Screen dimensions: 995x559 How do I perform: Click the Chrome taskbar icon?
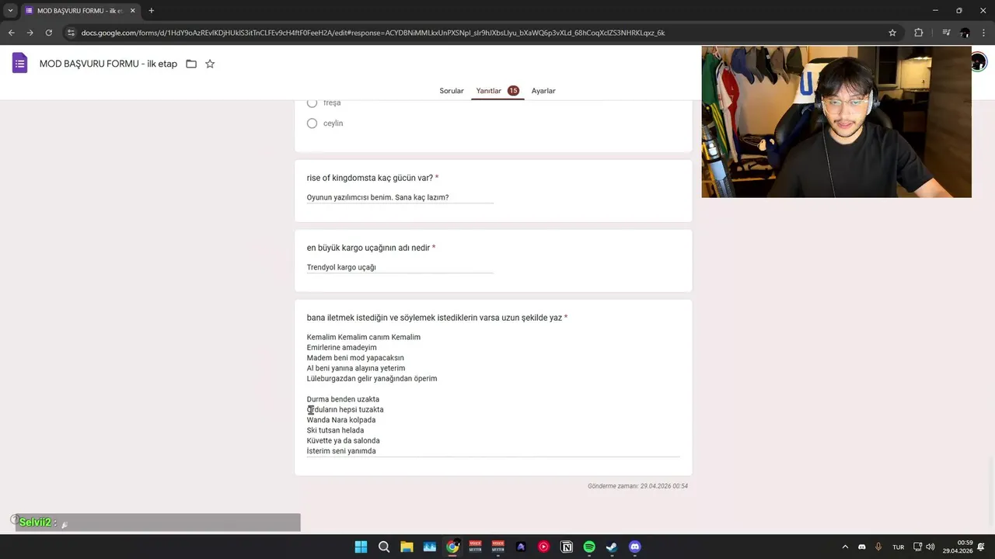click(452, 547)
